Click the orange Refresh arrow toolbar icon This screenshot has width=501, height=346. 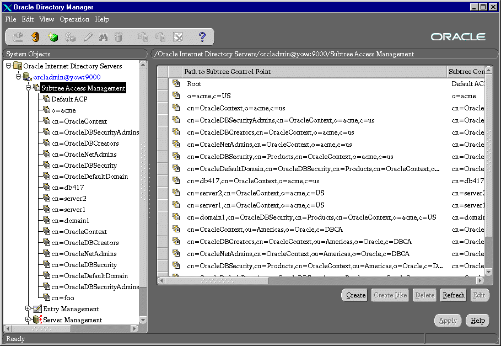coord(35,37)
